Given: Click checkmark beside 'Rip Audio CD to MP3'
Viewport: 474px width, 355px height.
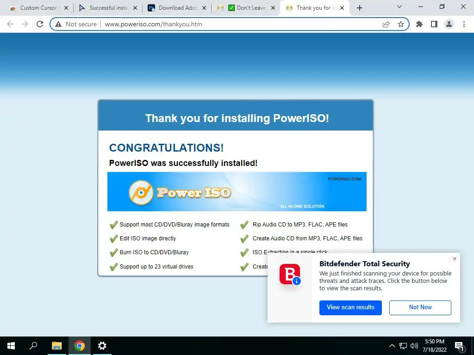Looking at the screenshot, I should (x=244, y=225).
